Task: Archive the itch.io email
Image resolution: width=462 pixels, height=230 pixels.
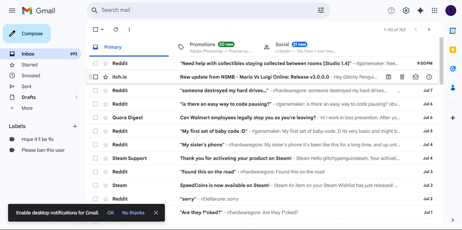Action: 389,77
